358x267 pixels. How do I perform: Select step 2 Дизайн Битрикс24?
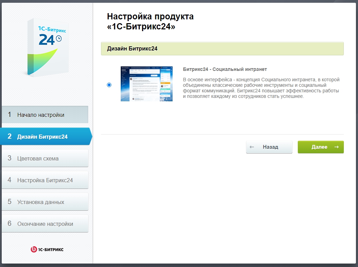point(46,137)
